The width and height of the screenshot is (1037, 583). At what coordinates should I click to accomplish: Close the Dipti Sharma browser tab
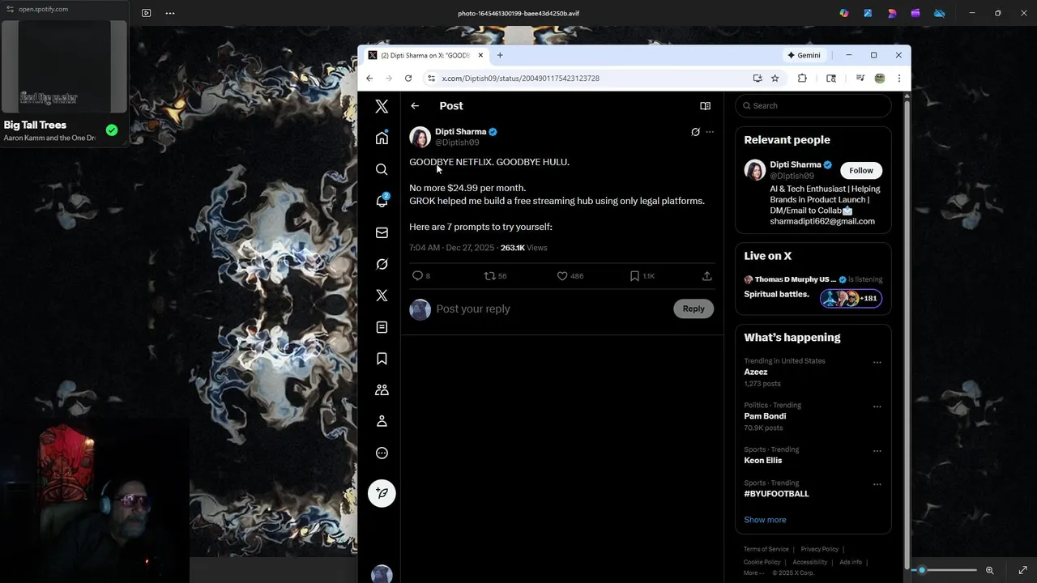pos(480,55)
